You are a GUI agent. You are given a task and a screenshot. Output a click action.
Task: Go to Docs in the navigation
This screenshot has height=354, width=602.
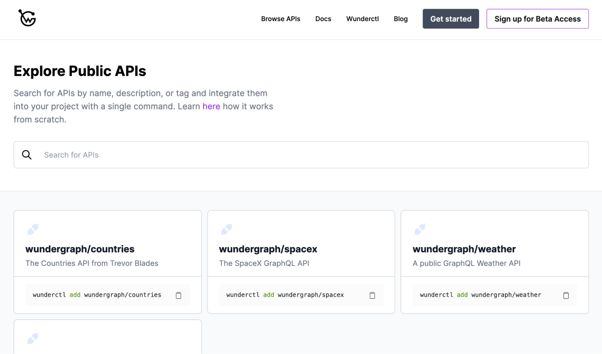(323, 19)
